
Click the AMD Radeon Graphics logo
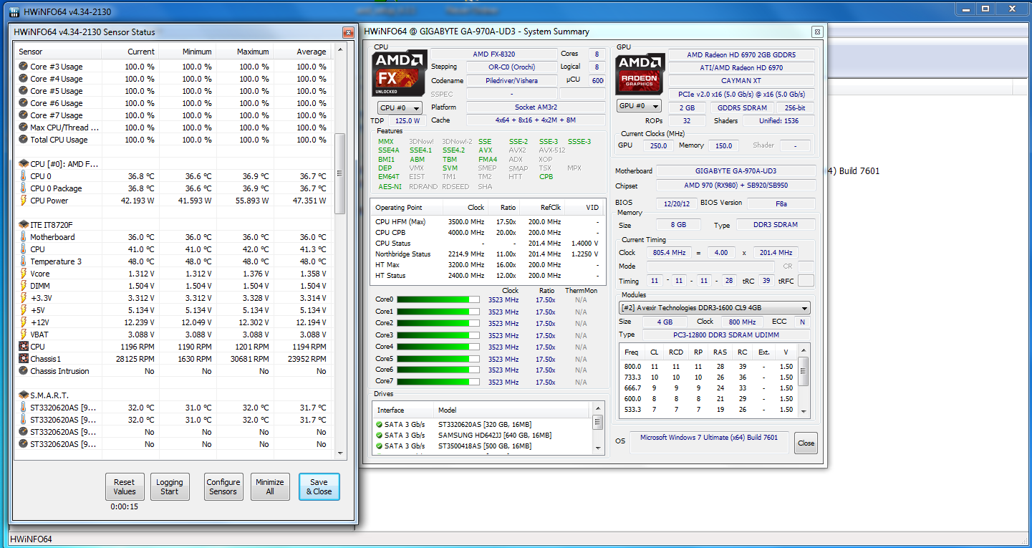[640, 73]
